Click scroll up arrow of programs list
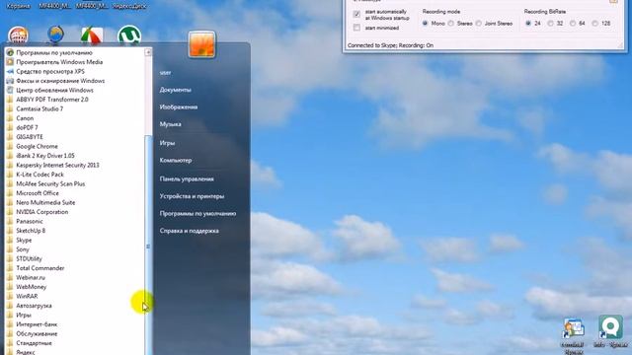 point(148,52)
